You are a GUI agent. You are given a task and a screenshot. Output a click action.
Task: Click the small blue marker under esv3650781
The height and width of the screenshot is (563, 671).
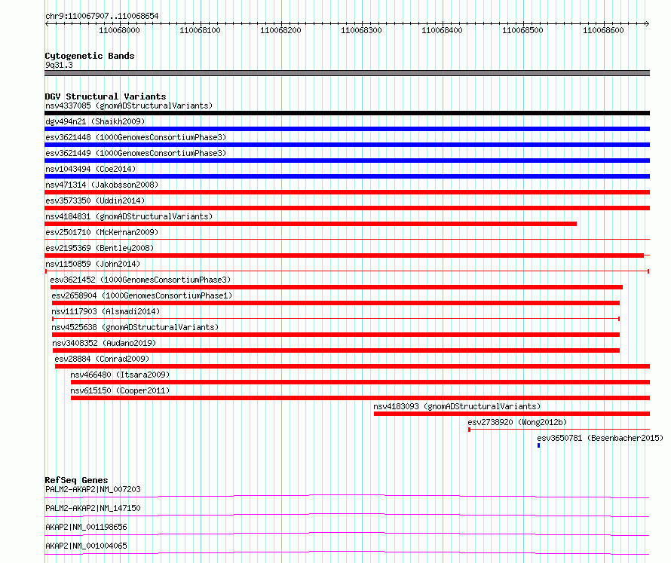click(x=539, y=445)
